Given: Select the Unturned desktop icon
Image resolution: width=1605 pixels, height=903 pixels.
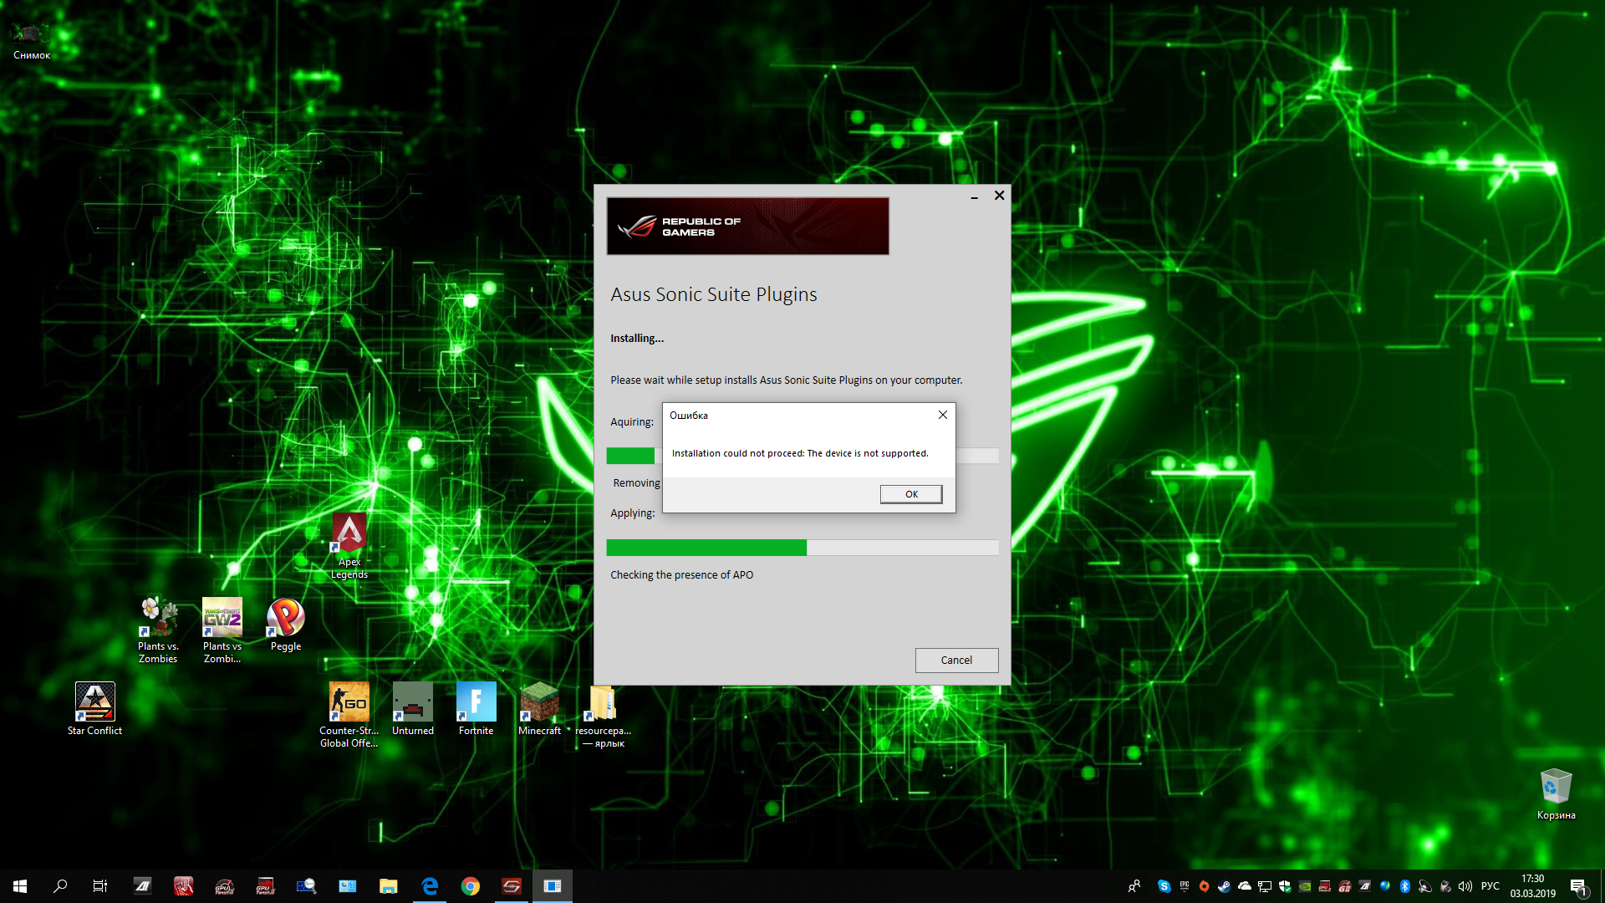Looking at the screenshot, I should pyautogui.click(x=412, y=703).
